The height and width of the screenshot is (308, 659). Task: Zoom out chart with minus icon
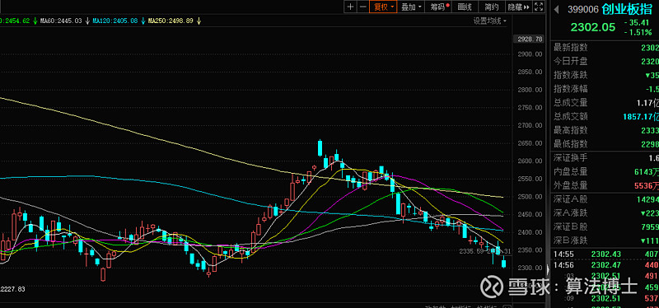362,7
